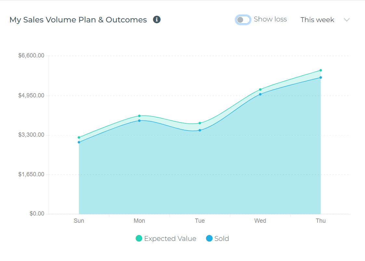Select the Expected Value data point for Tue
This screenshot has width=365, height=261.
click(x=200, y=123)
